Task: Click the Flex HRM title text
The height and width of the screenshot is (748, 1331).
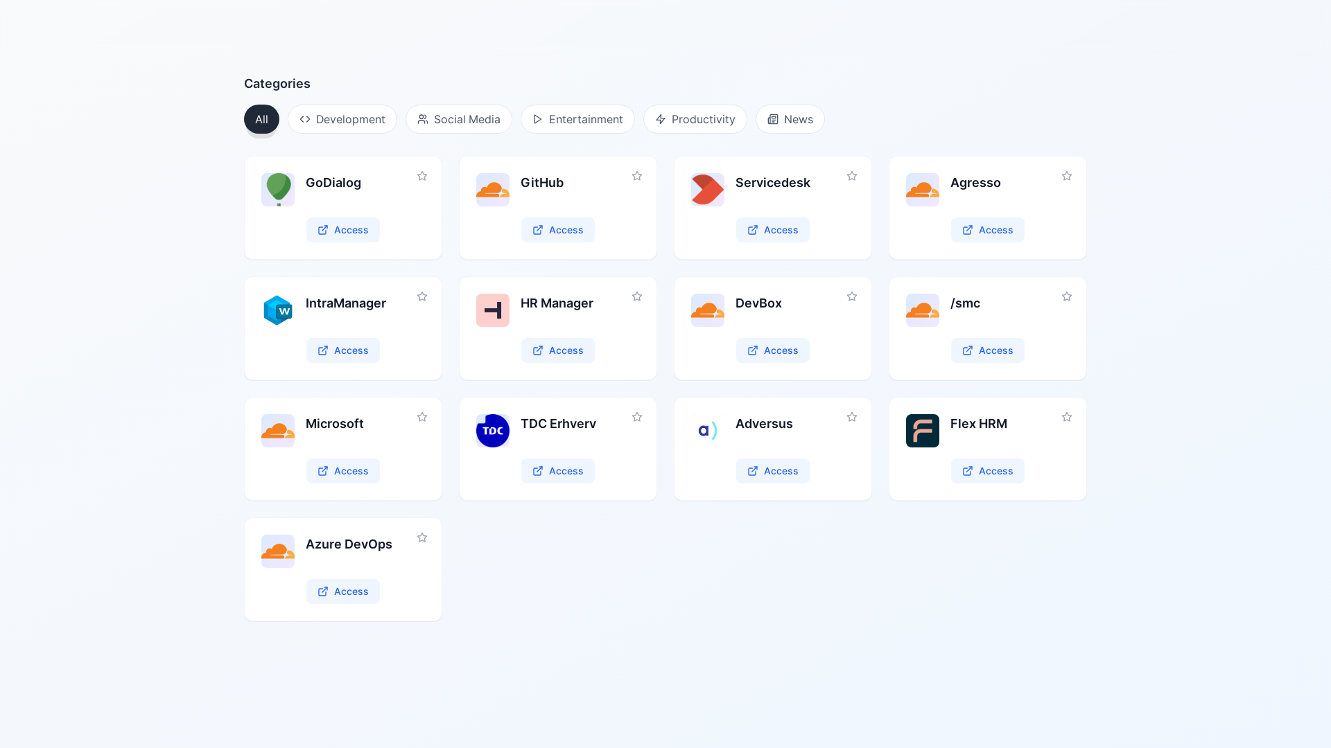Action: tap(979, 424)
